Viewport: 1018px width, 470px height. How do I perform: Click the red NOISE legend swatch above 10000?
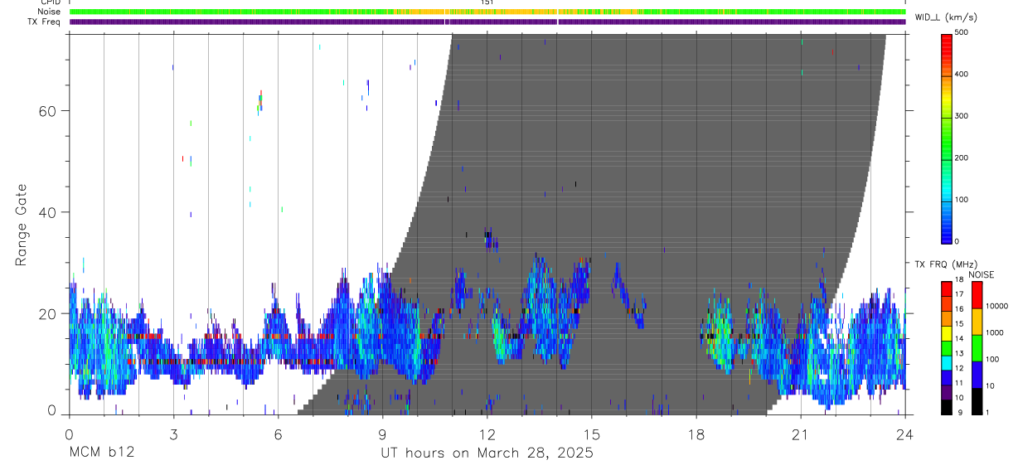point(977,293)
